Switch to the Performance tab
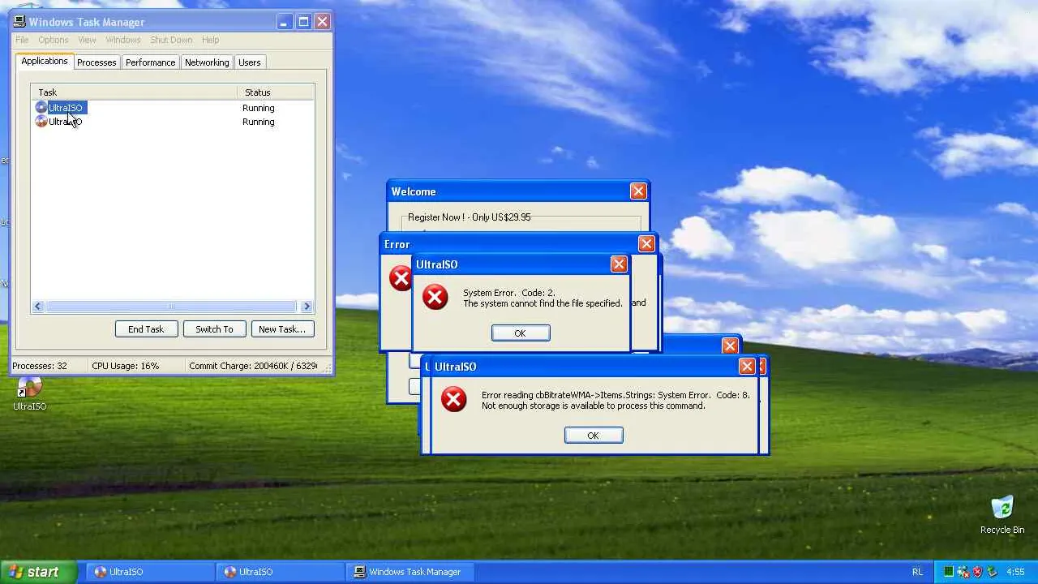The width and height of the screenshot is (1038, 584). coord(150,62)
